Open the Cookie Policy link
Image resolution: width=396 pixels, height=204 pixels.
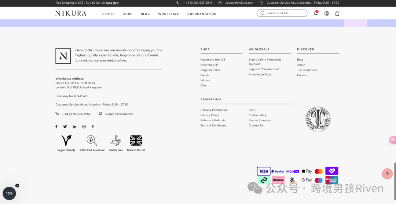click(x=257, y=115)
